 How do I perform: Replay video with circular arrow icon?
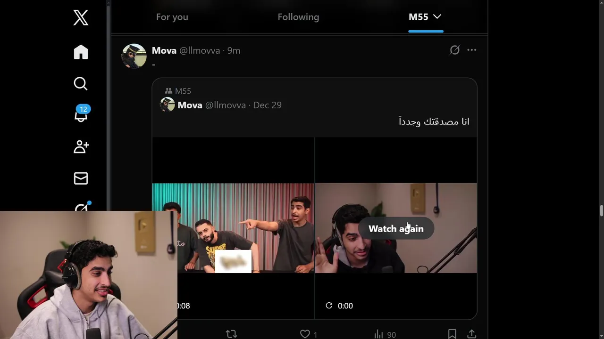pos(329,306)
